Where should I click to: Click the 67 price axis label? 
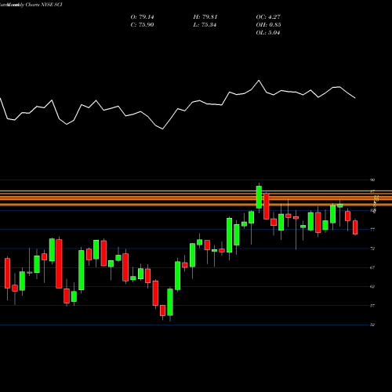pos(372,267)
